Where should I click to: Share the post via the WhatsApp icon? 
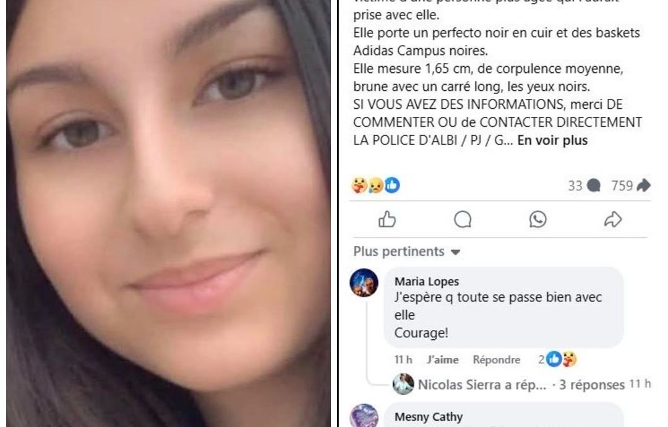537,219
